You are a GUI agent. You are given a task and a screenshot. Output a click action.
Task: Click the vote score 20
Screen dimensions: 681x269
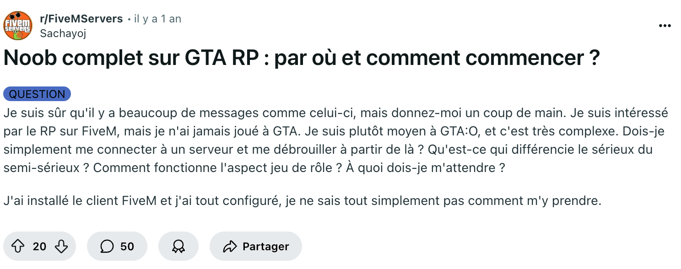(x=39, y=247)
